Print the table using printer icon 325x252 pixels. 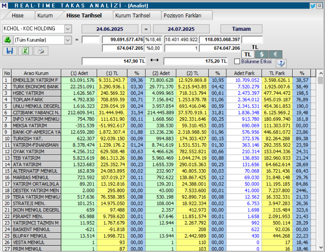pyautogui.click(x=41, y=51)
